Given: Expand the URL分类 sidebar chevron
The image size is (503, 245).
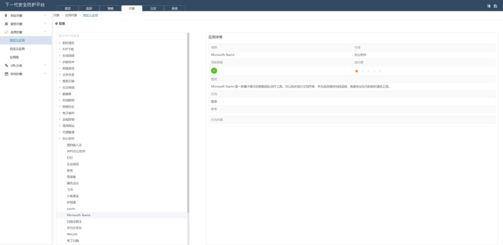Looking at the screenshot, I should click(x=45, y=66).
